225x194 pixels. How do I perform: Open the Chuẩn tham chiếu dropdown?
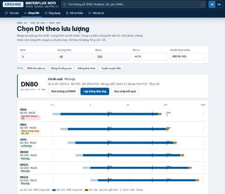pyautogui.click(x=188, y=56)
